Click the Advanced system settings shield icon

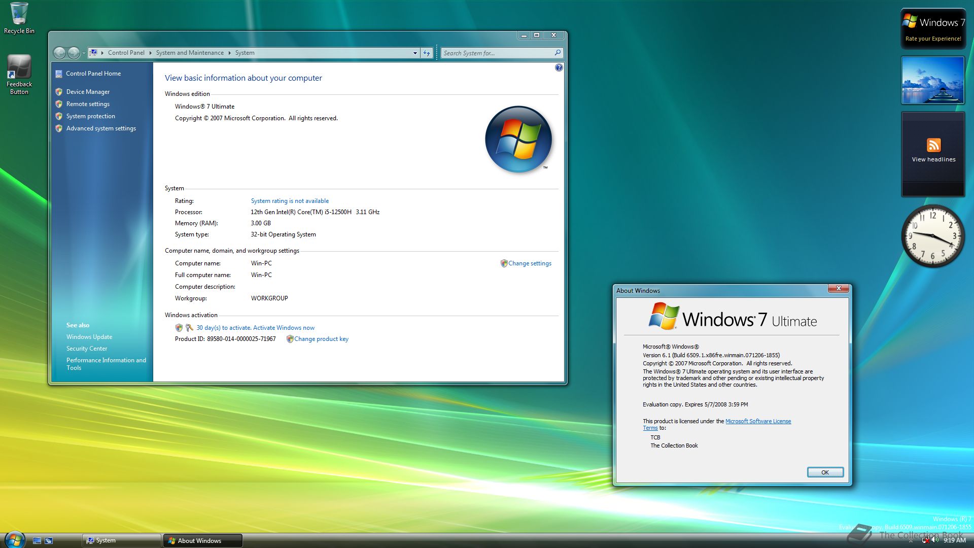click(59, 128)
